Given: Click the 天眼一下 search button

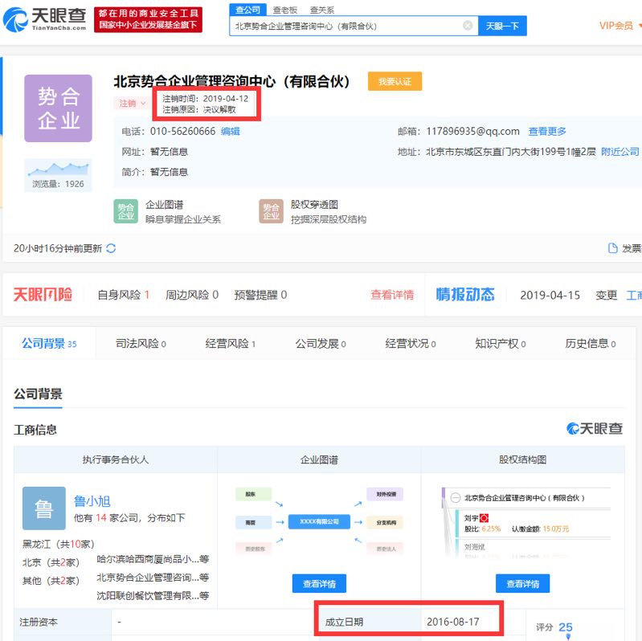Looking at the screenshot, I should pyautogui.click(x=502, y=26).
